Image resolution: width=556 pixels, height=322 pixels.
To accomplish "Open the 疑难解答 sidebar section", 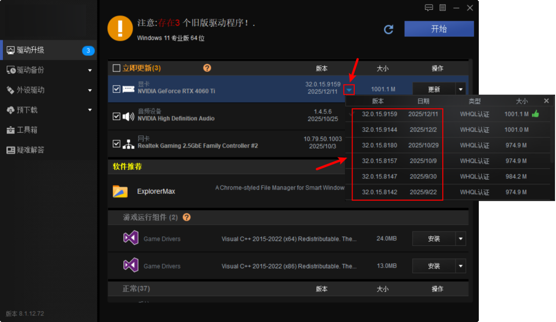I will coord(48,150).
